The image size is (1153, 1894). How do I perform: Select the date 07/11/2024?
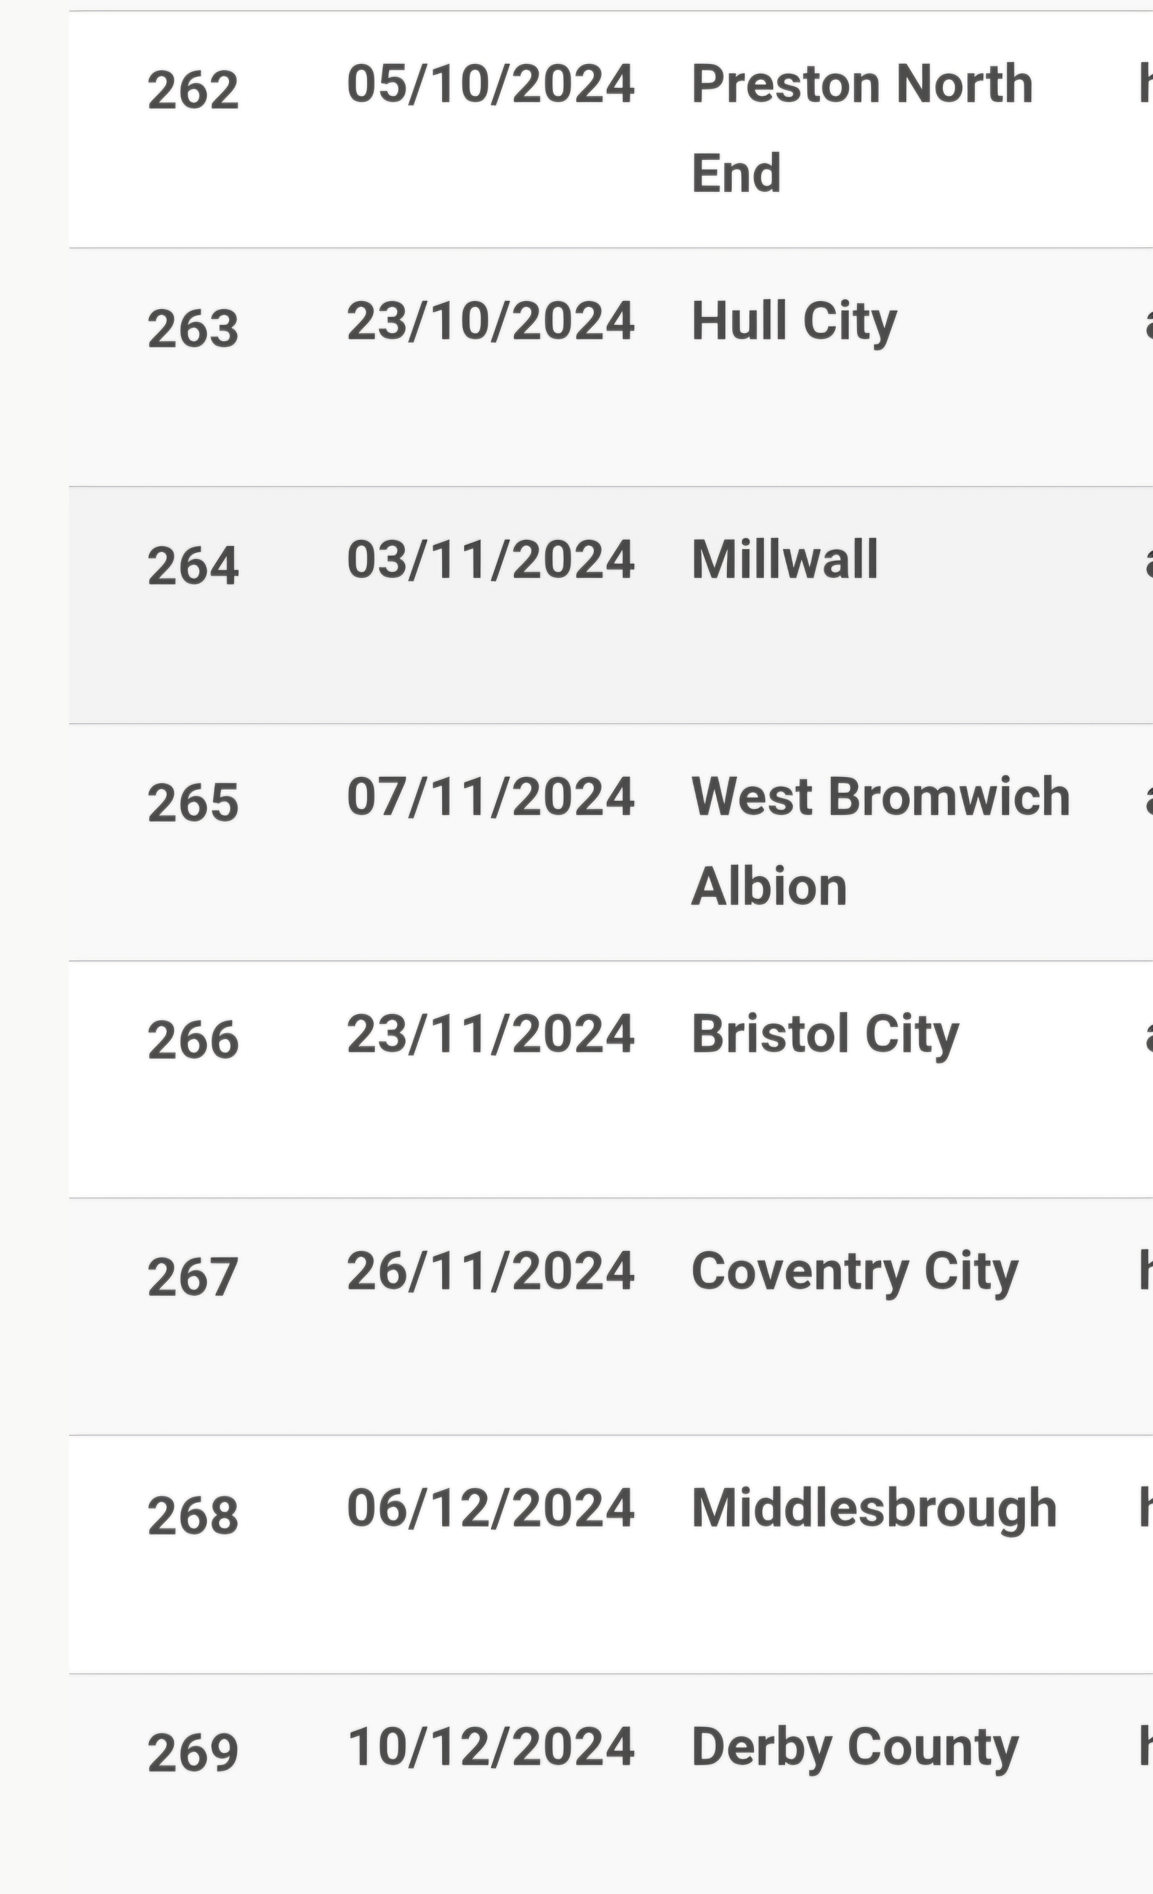tap(491, 796)
